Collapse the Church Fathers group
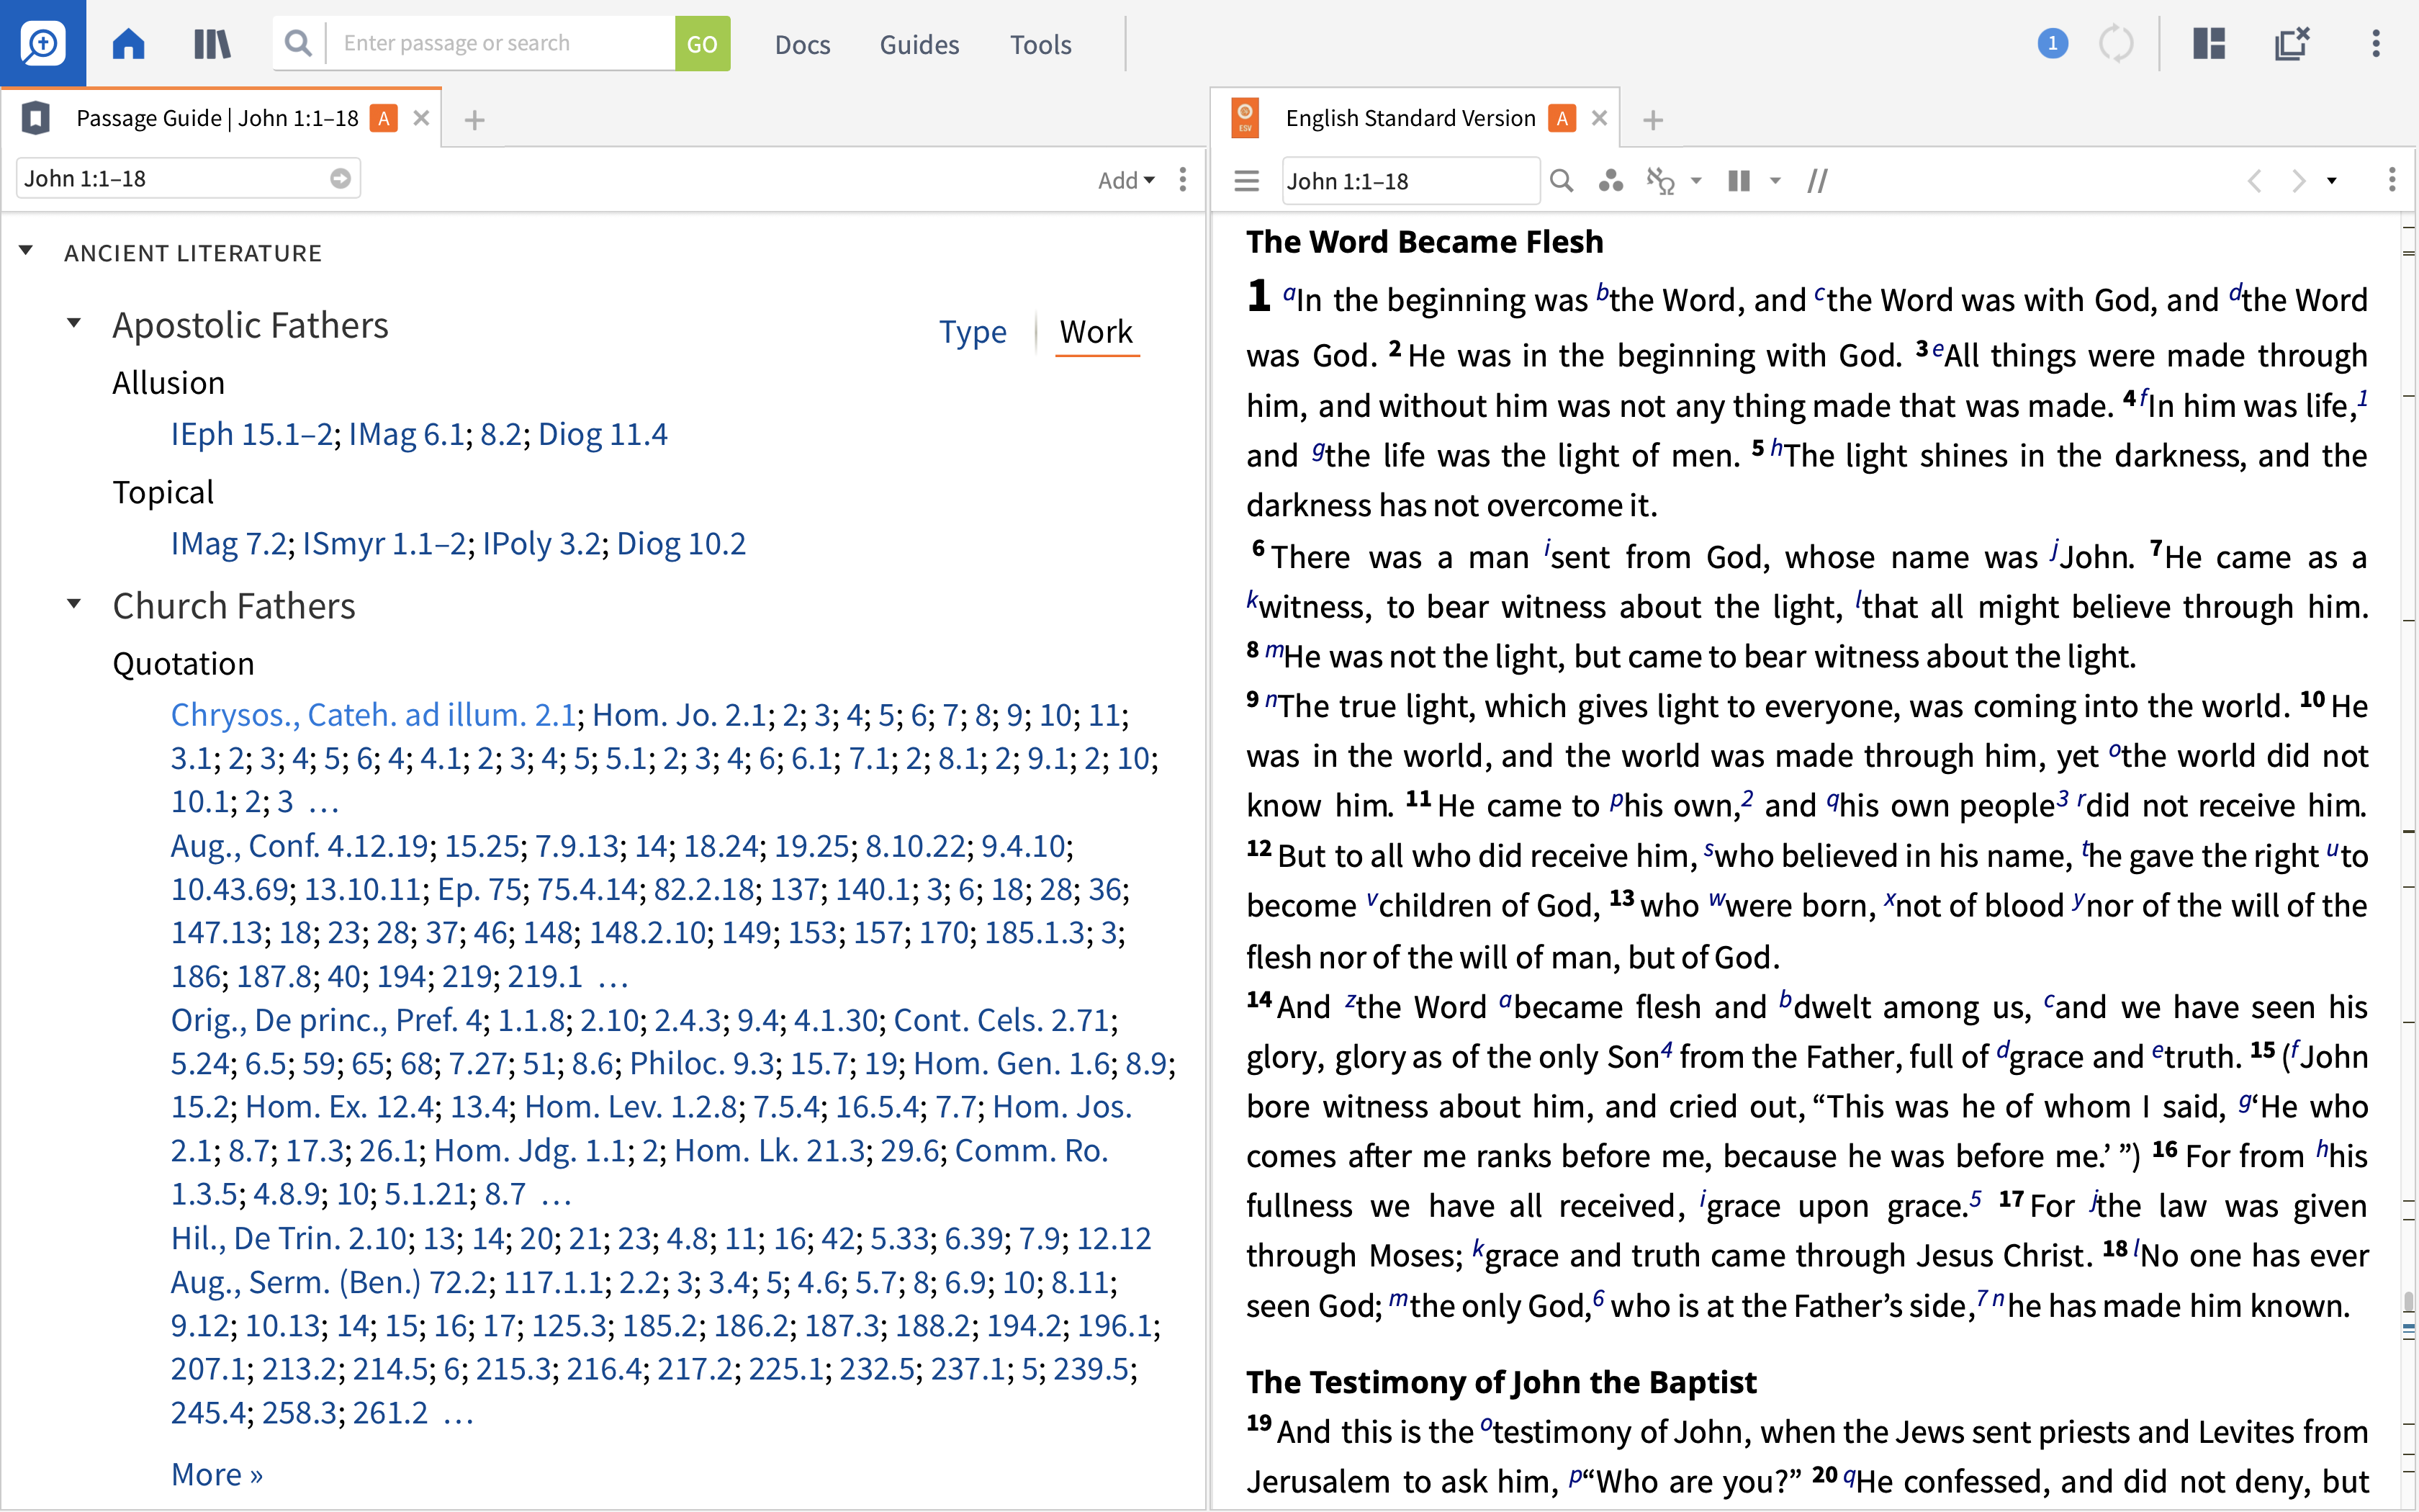The image size is (2419, 1512). [74, 604]
